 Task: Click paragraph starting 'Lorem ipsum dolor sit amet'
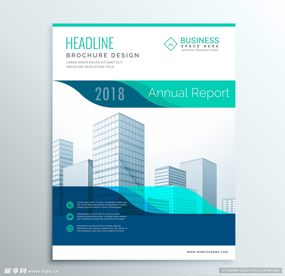[102, 205]
